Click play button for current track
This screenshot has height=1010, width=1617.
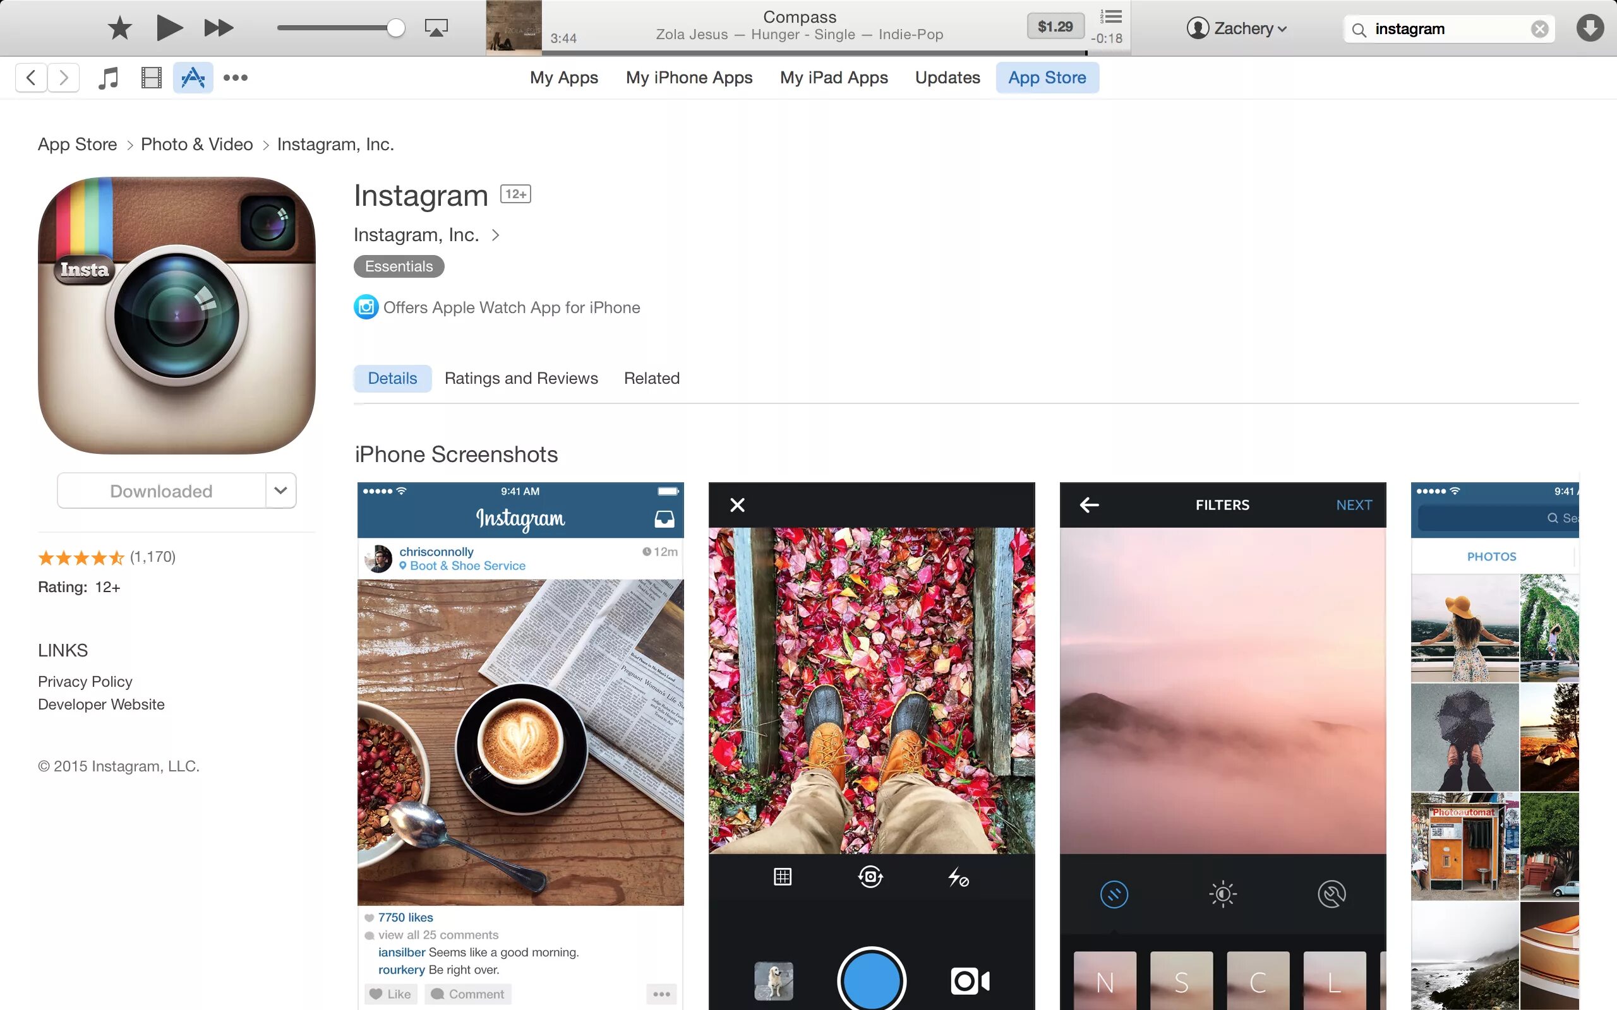(x=169, y=27)
